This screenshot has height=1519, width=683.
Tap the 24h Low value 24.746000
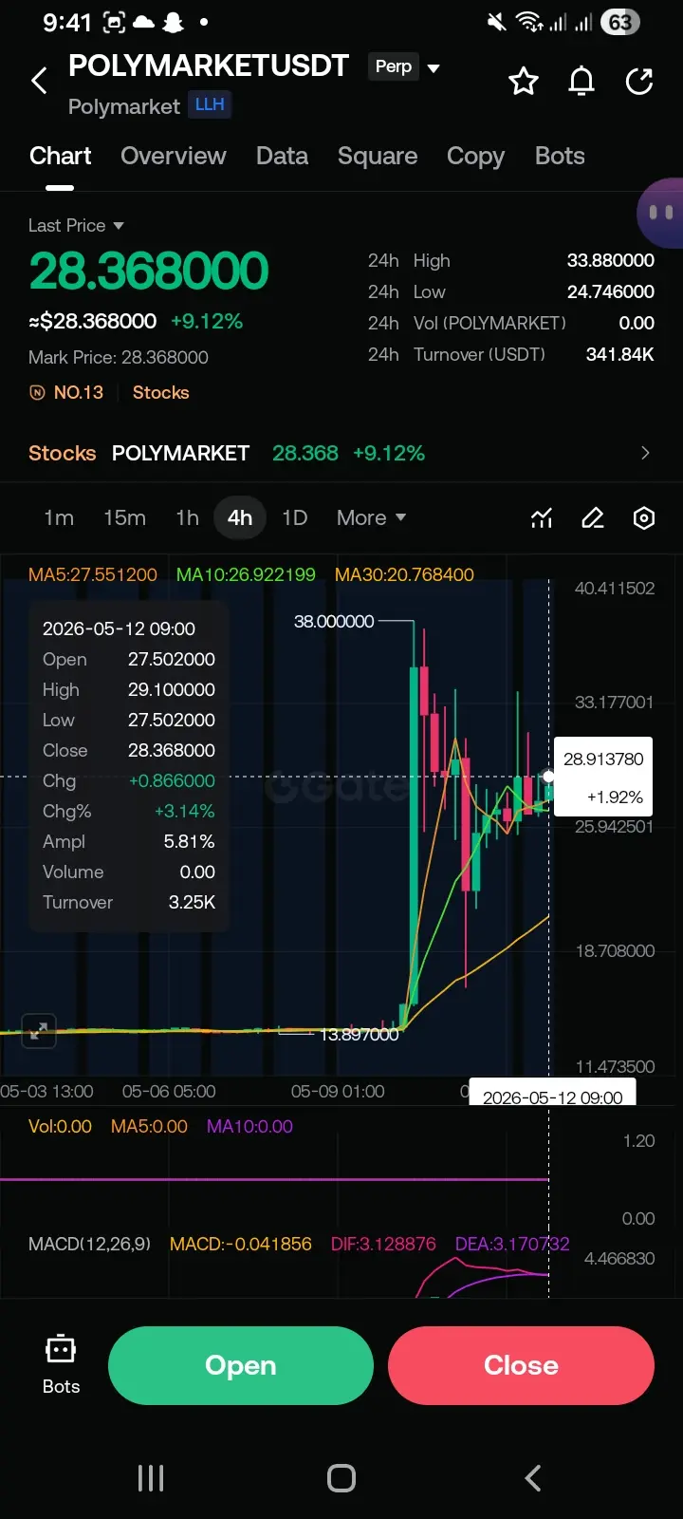610,291
